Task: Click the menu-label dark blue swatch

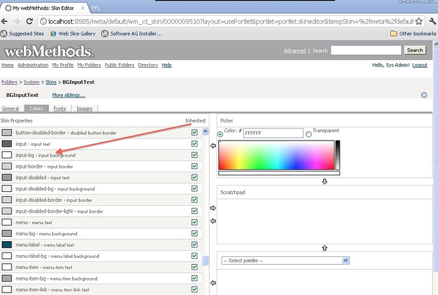Action: (7, 244)
